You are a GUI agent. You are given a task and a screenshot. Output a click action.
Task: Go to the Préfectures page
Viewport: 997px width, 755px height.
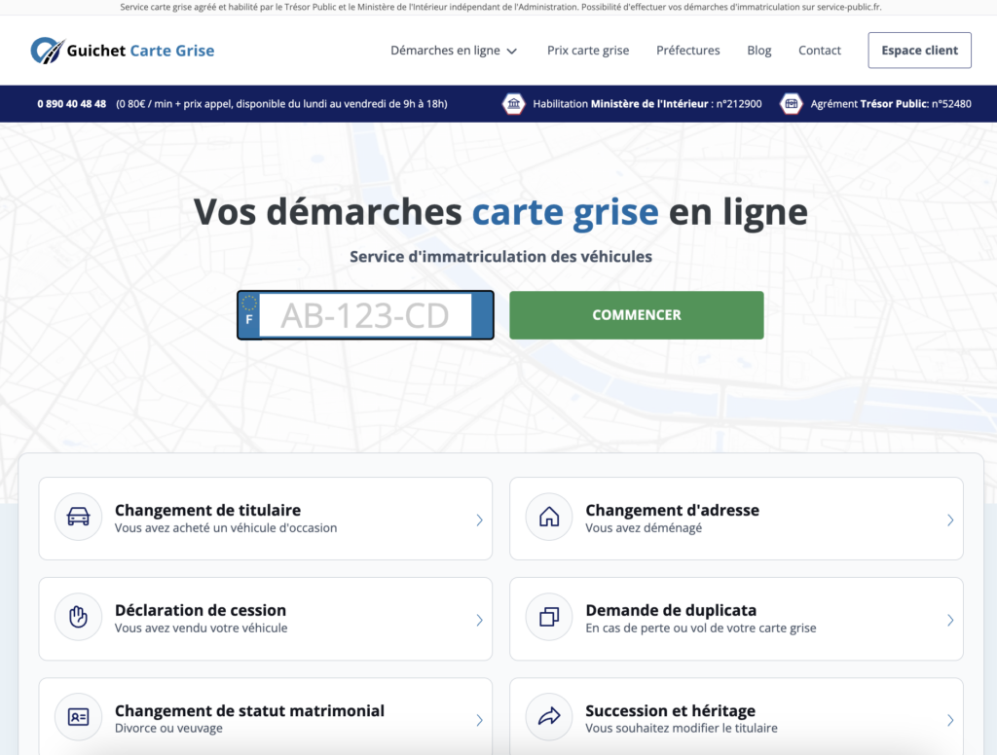[x=688, y=50]
